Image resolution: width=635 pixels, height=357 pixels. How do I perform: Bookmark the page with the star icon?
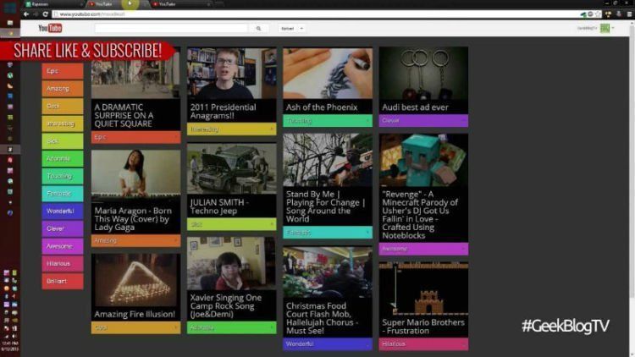click(598, 14)
